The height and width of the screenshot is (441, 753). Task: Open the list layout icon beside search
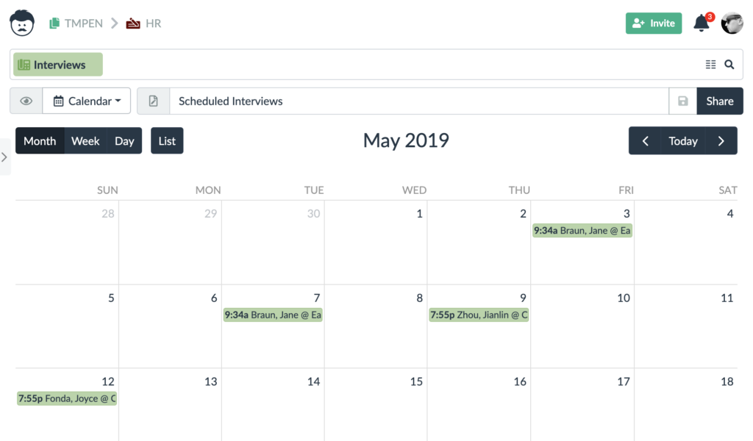click(x=710, y=65)
